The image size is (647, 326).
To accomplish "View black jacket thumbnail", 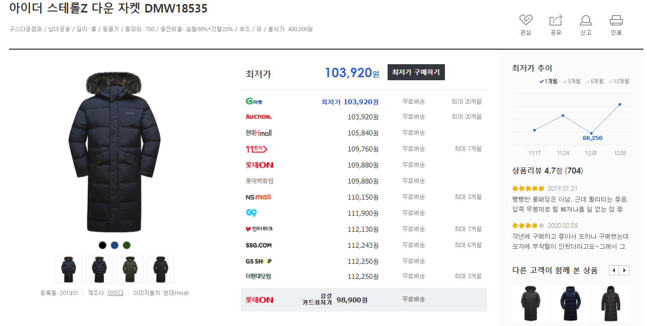I will coord(160,269).
